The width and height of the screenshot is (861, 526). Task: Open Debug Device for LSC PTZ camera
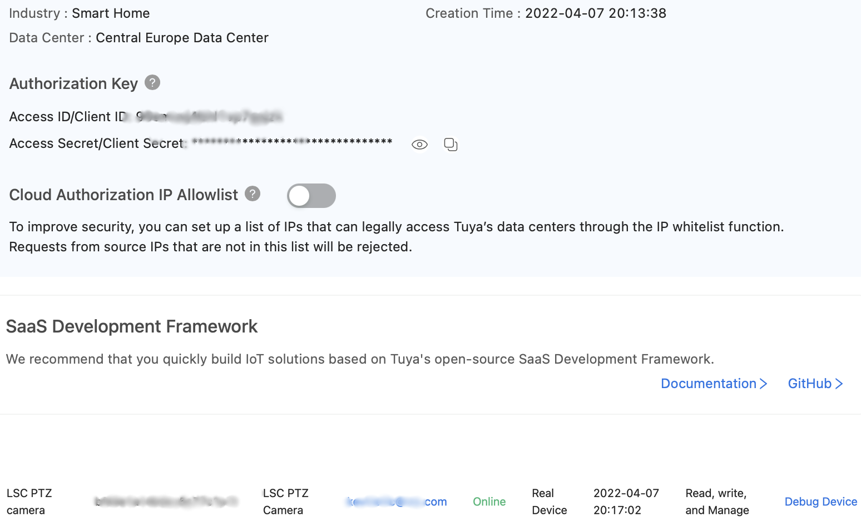(821, 502)
